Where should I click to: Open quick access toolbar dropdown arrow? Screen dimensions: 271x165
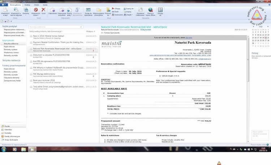[x=11, y=21]
